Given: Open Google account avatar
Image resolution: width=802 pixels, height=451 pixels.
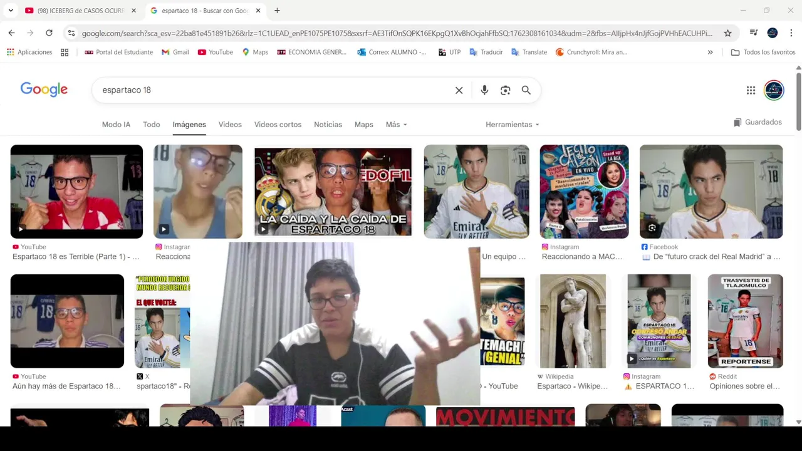Looking at the screenshot, I should [774, 90].
